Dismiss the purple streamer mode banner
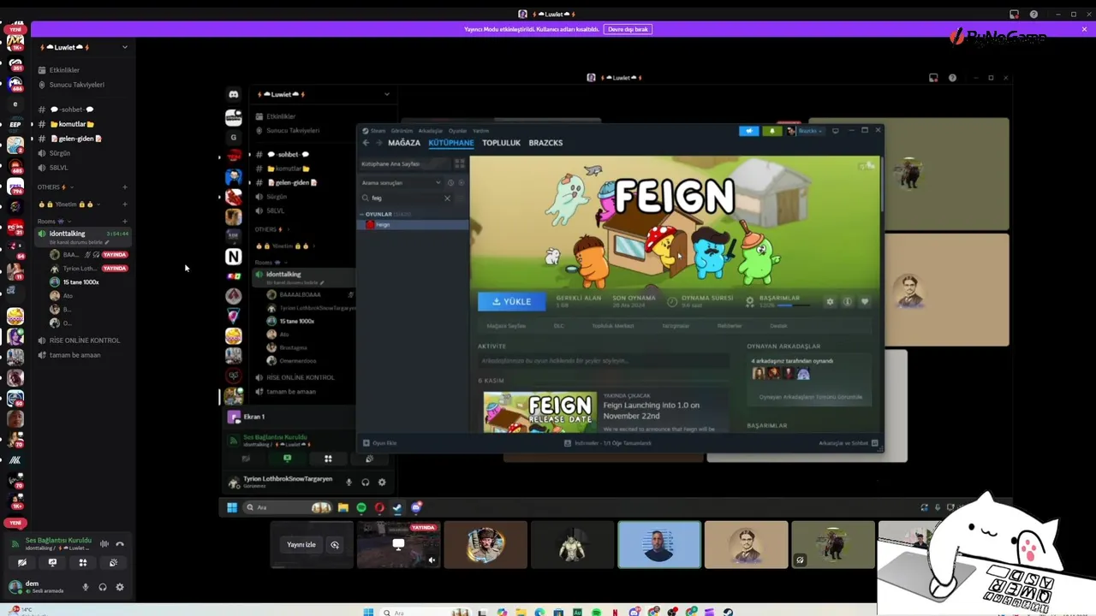1096x616 pixels. point(1084,29)
